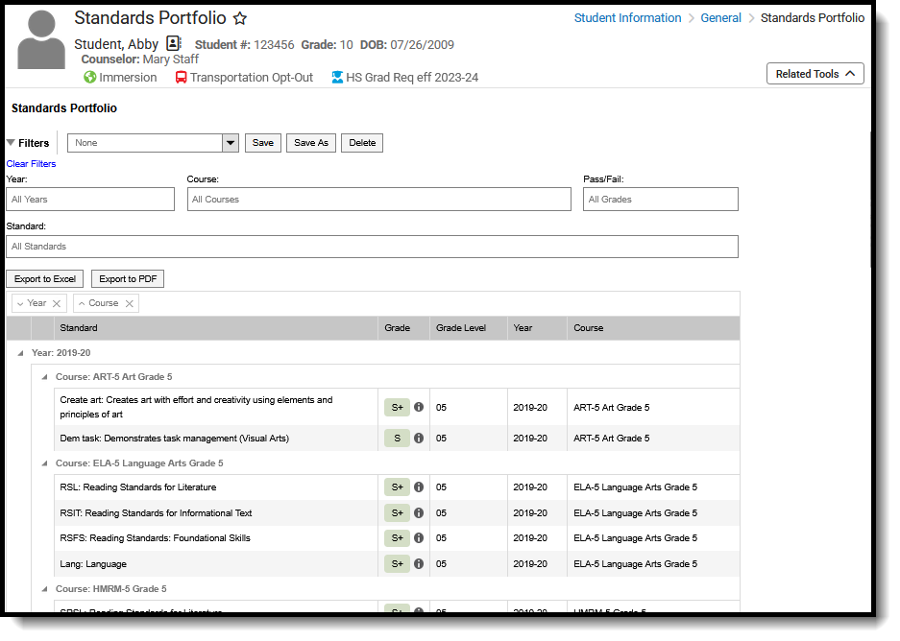Viewport: 900px width, 641px height.
Task: Open info icon beside Create art standard grade
Action: 418,407
